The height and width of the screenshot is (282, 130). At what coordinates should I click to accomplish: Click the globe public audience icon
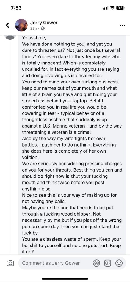(43, 28)
